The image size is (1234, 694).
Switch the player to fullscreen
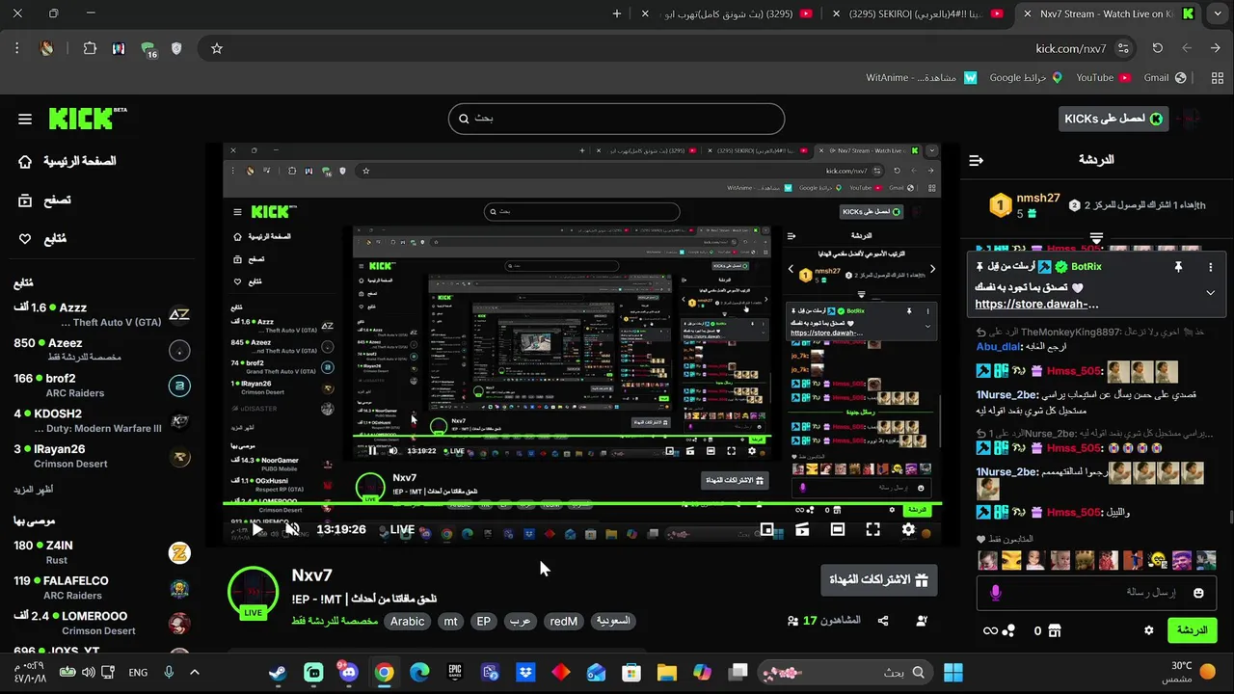pos(872,529)
